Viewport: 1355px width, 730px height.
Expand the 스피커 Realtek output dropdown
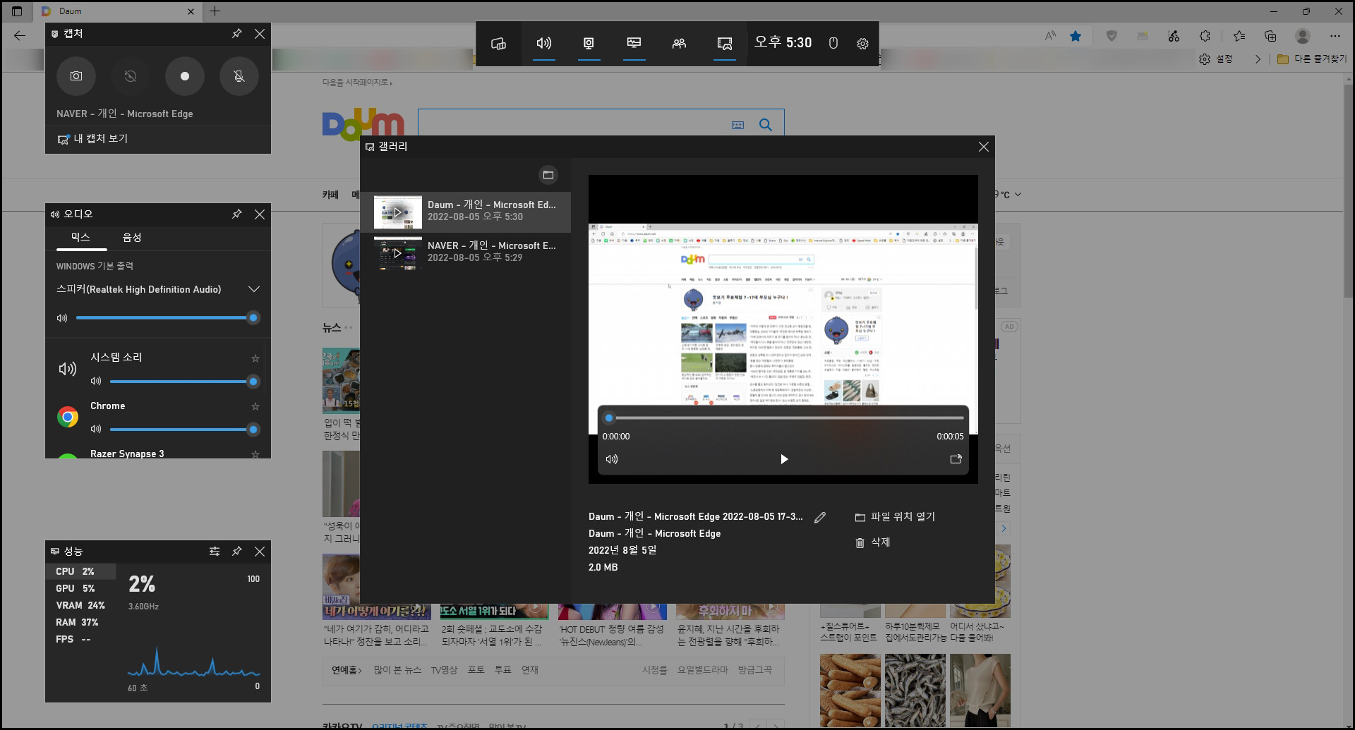pyautogui.click(x=254, y=289)
